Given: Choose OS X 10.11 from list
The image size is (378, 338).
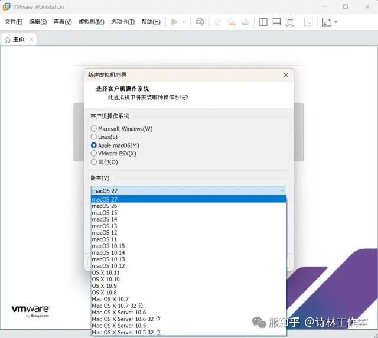Looking at the screenshot, I should tap(188, 272).
